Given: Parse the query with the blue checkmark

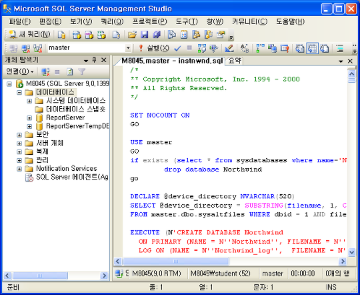Looking at the screenshot, I should coord(177,48).
